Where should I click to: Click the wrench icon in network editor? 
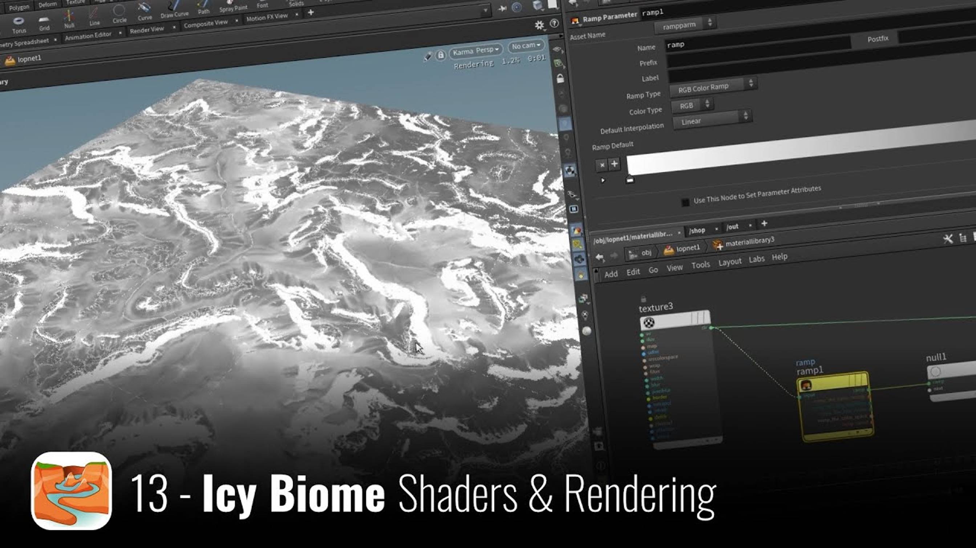[948, 239]
